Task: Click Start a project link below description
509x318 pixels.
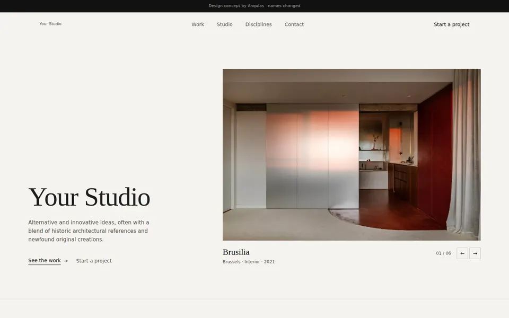Action: point(94,261)
